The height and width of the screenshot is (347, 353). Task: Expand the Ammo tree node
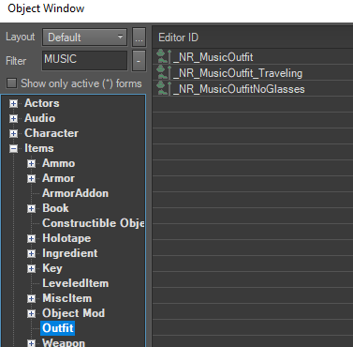(31, 163)
